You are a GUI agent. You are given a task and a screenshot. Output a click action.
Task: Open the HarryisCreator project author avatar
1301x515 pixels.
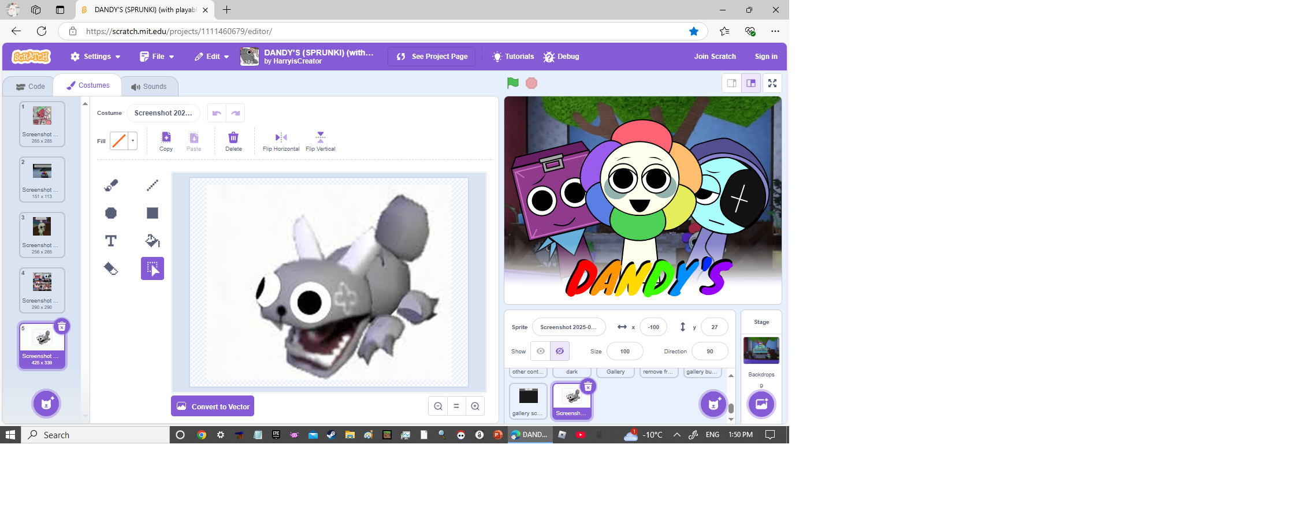[x=250, y=57]
